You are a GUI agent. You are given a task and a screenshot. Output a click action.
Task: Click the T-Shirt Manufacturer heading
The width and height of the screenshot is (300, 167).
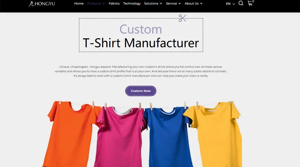141,43
